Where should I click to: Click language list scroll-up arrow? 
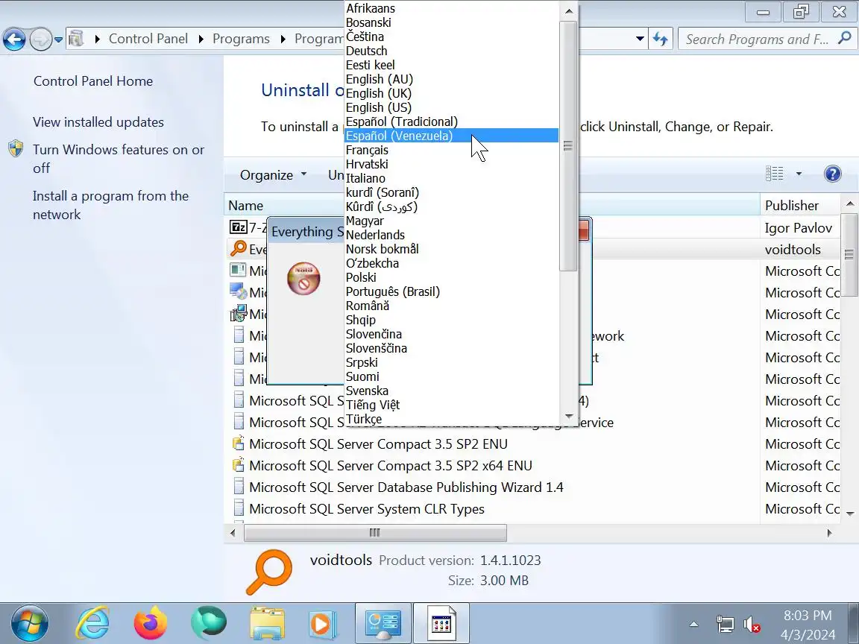568,11
